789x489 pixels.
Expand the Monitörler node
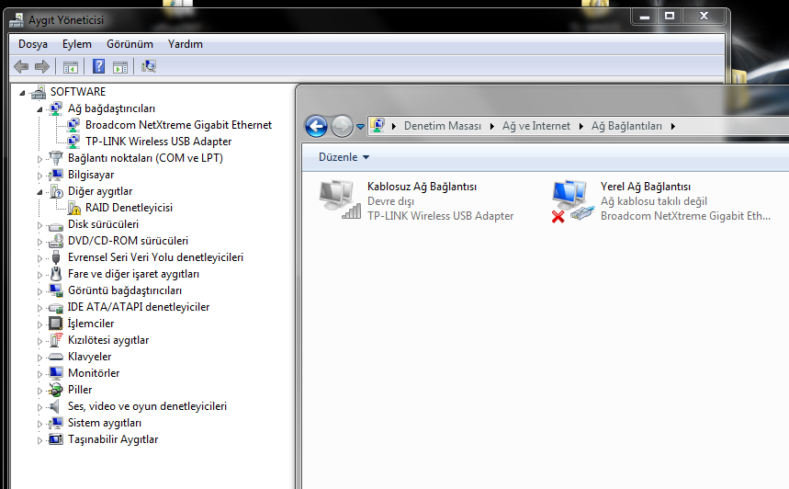pos(39,374)
